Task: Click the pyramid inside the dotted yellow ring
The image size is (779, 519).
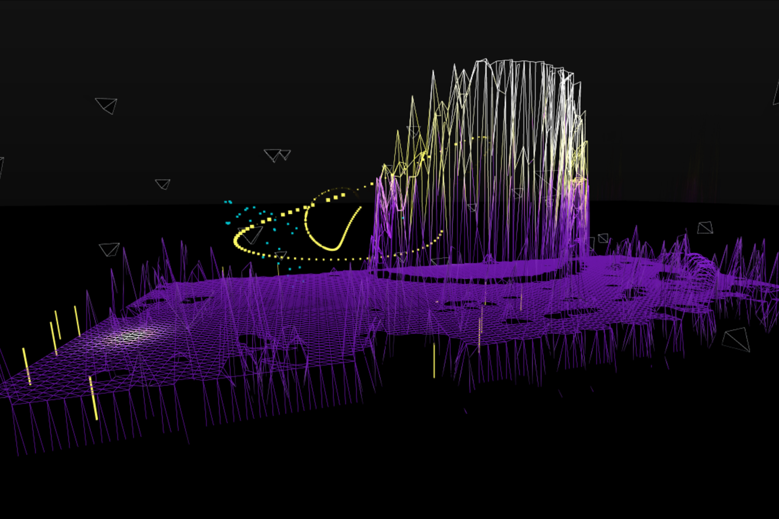Action: pyautogui.click(x=251, y=235)
